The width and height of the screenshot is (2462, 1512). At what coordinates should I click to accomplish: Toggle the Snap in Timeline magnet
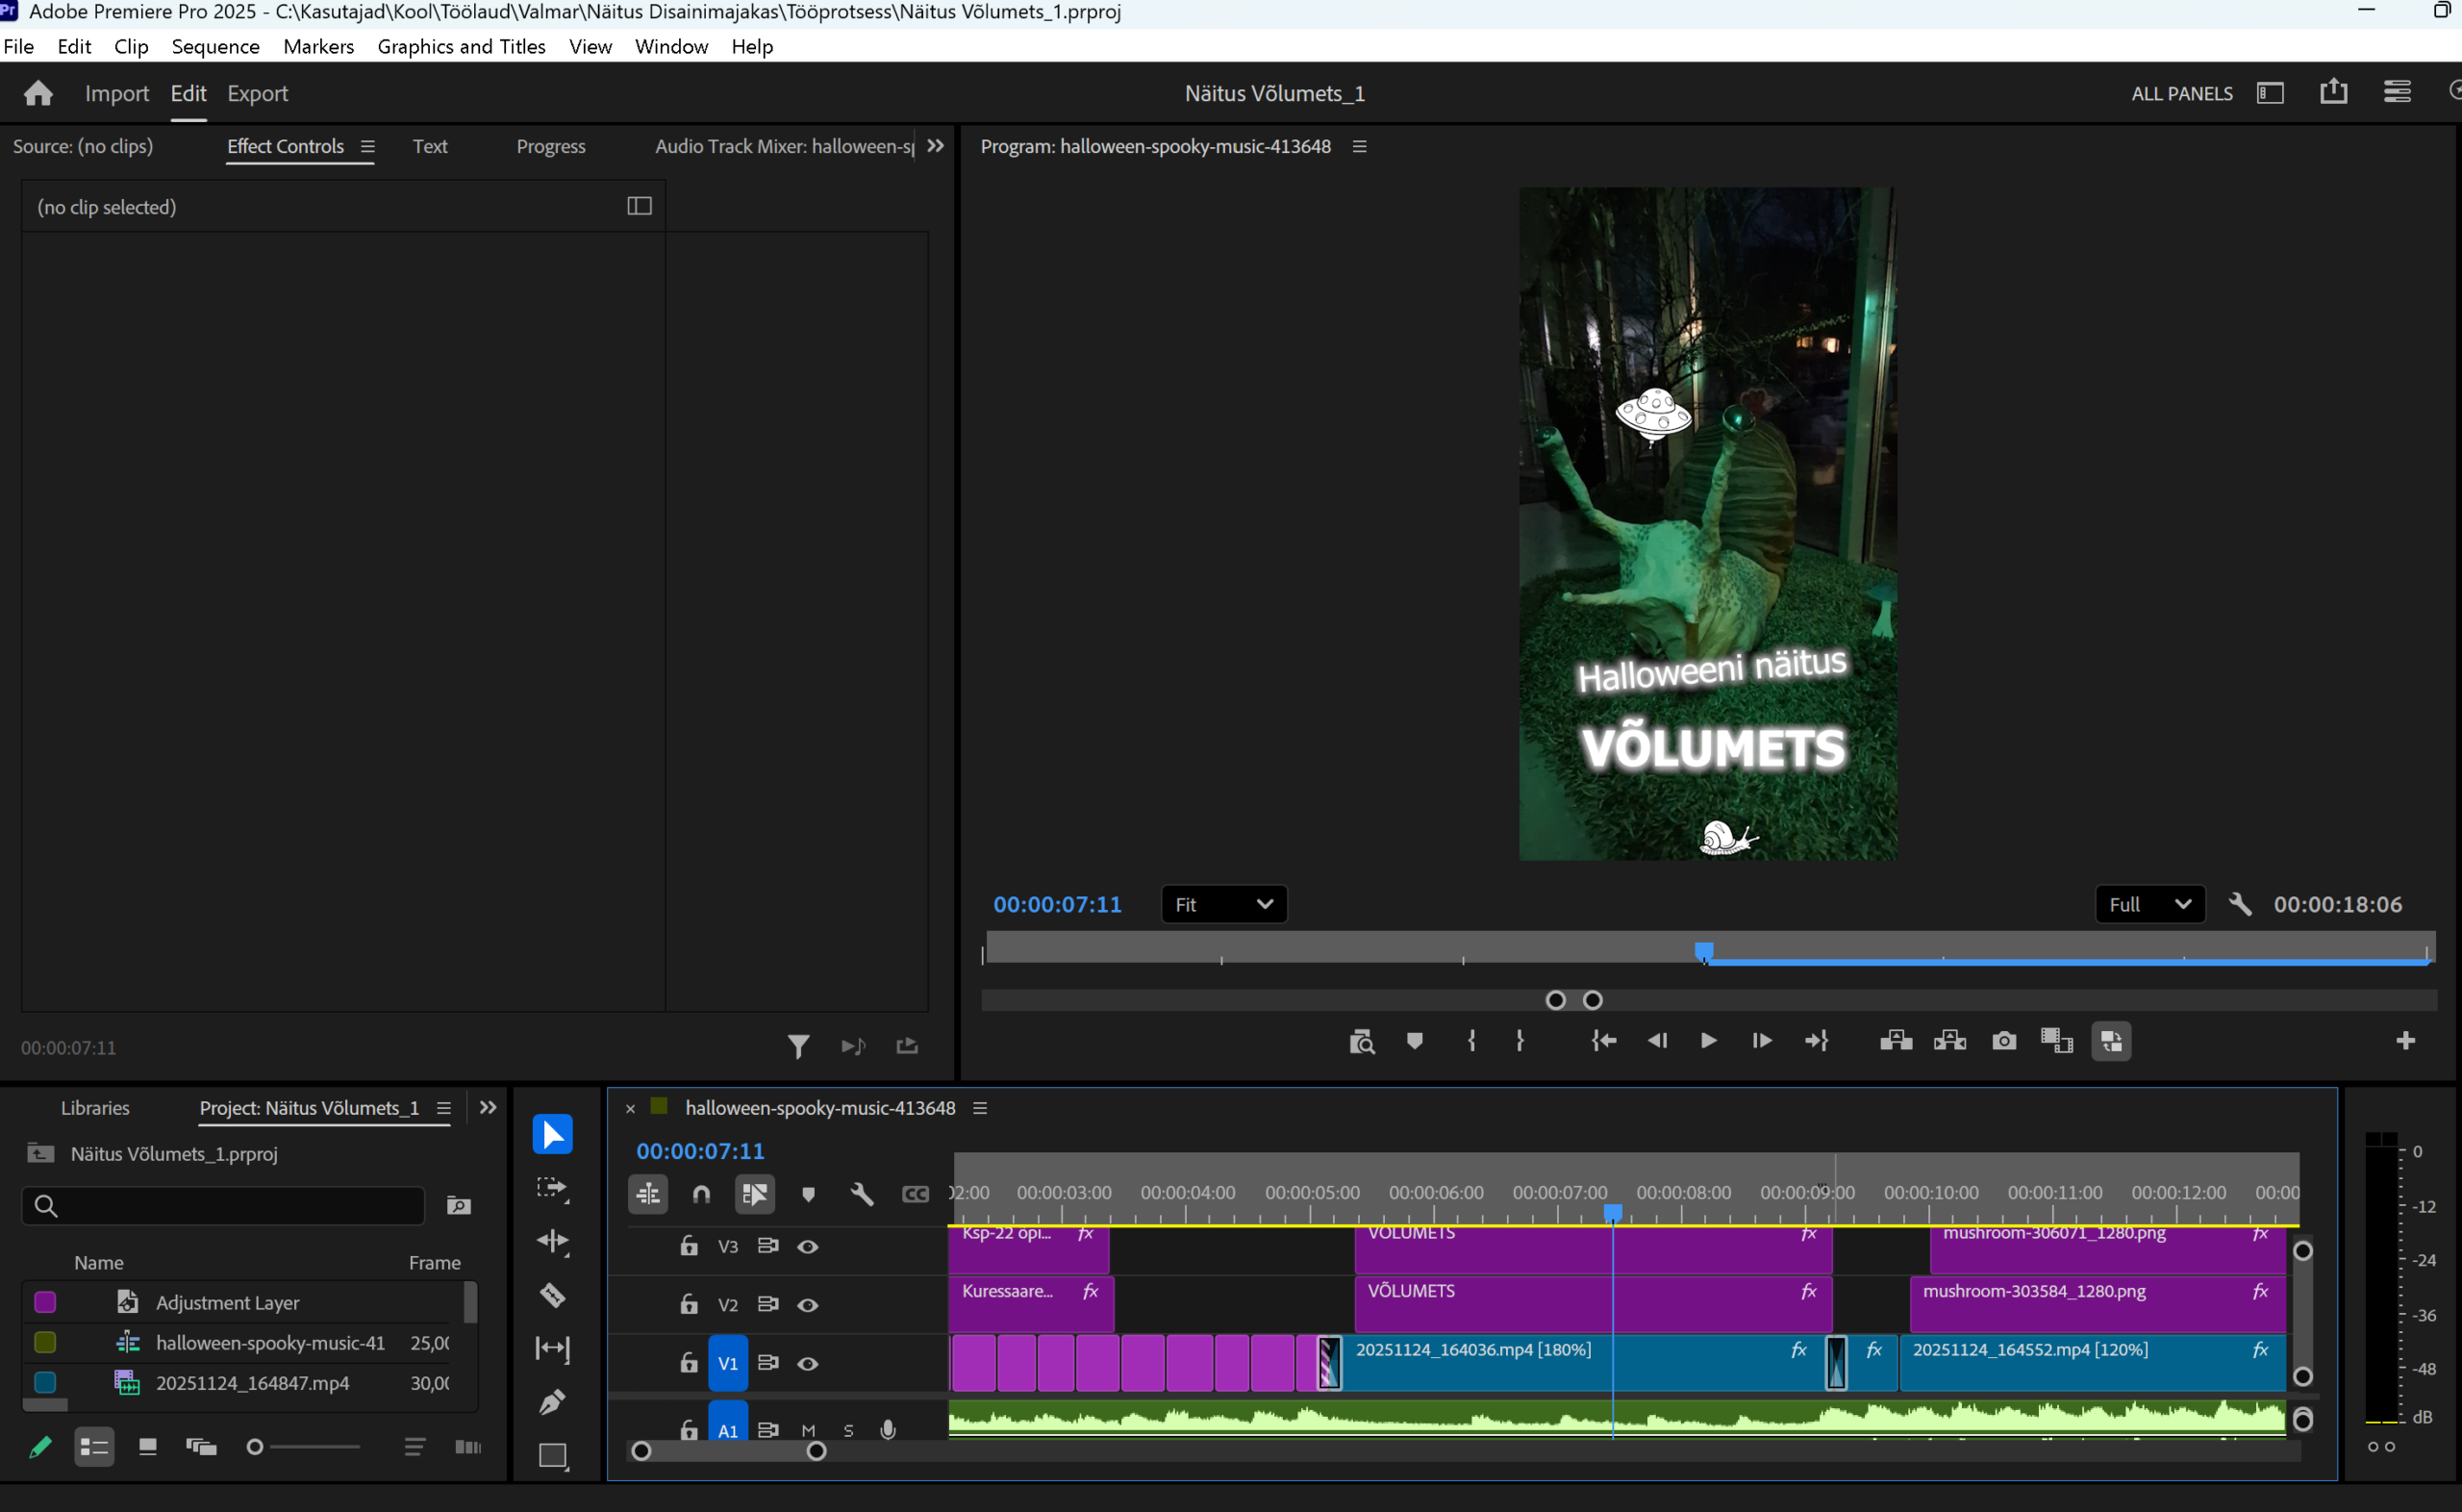(702, 1194)
